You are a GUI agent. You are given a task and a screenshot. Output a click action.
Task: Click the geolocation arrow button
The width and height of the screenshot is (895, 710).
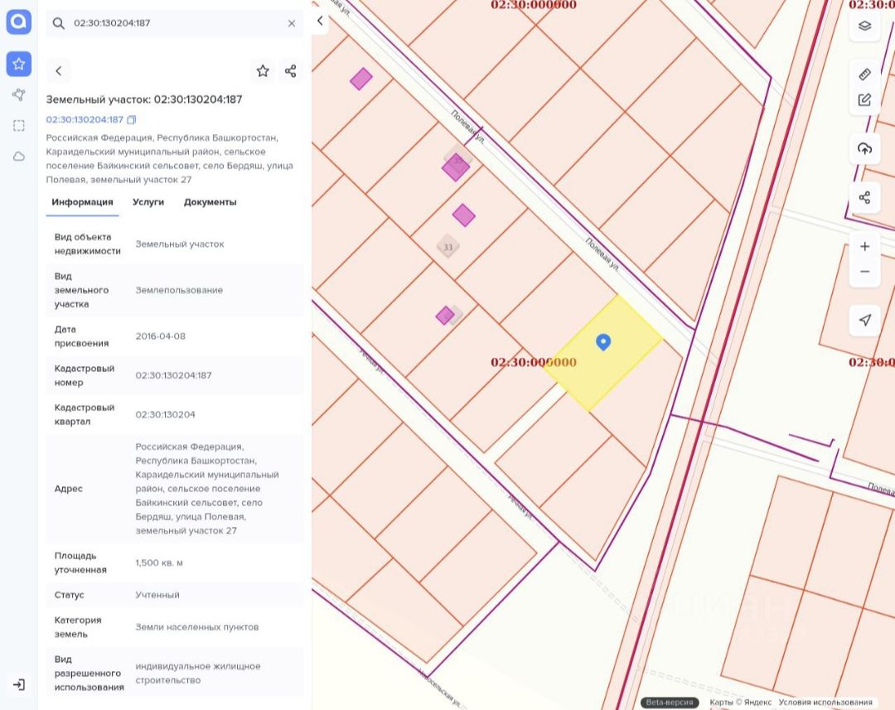tap(864, 320)
